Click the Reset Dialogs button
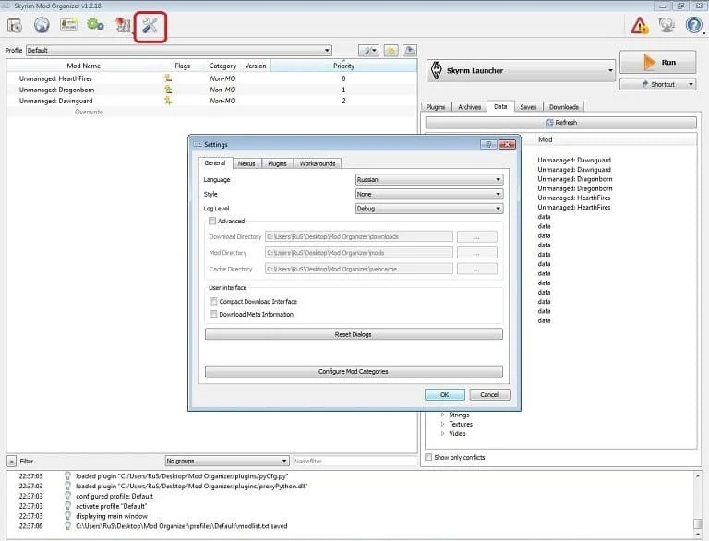 tap(354, 334)
